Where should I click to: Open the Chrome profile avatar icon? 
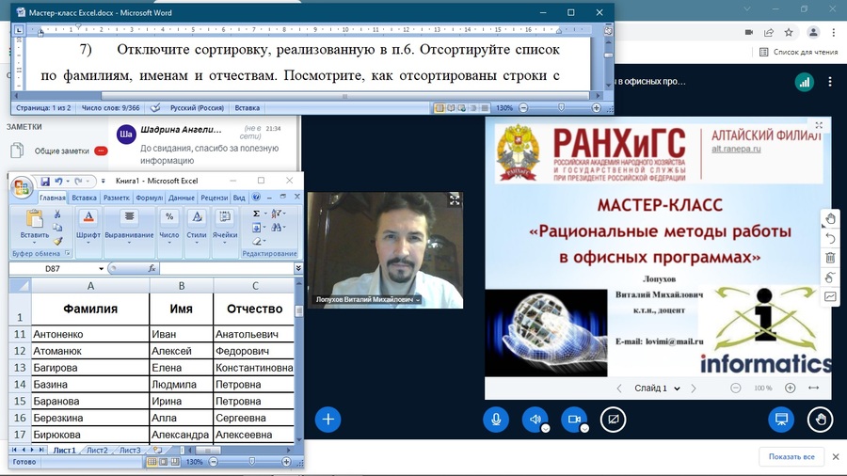coord(813,32)
